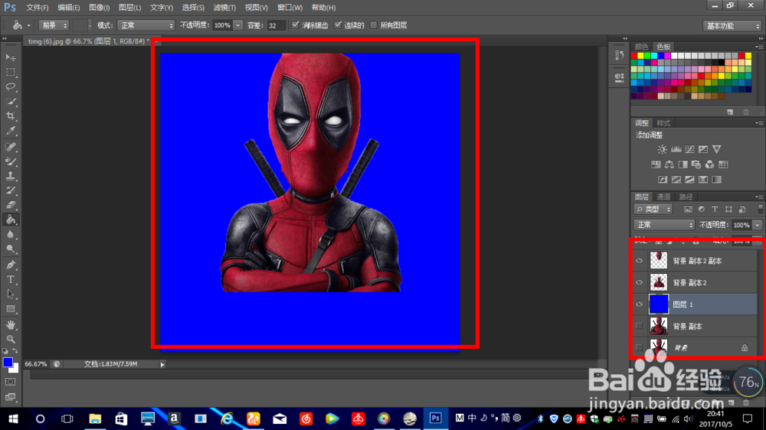
Task: Open File Explorer from taskbar
Action: click(95, 419)
